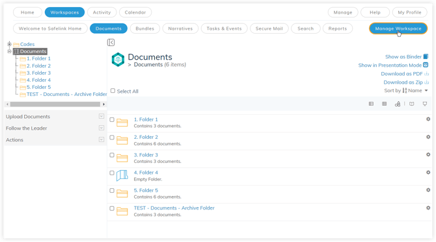
Task: Open the Activity tab
Action: (102, 12)
